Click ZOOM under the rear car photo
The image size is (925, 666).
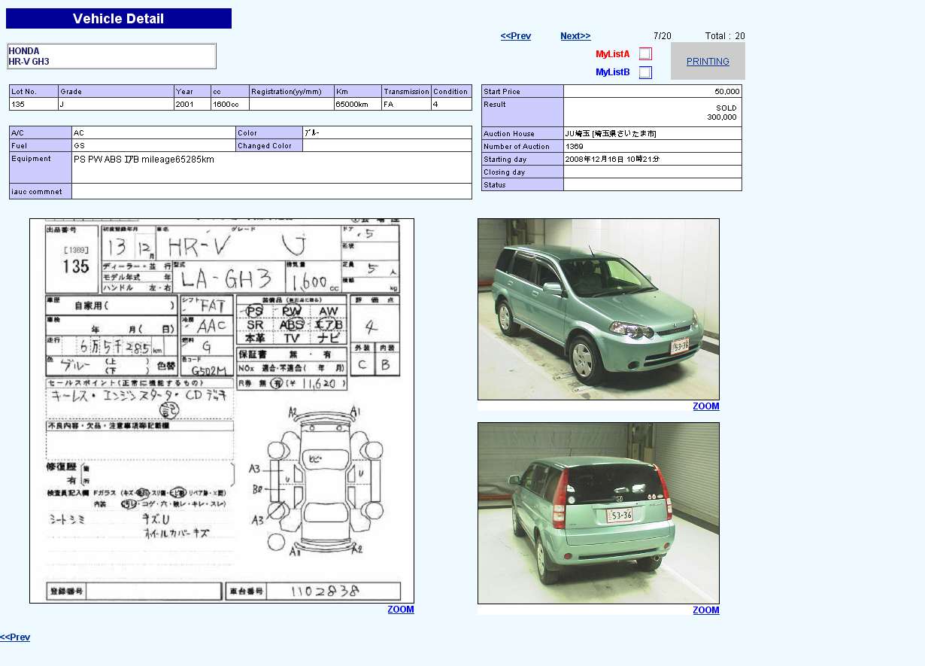click(706, 610)
